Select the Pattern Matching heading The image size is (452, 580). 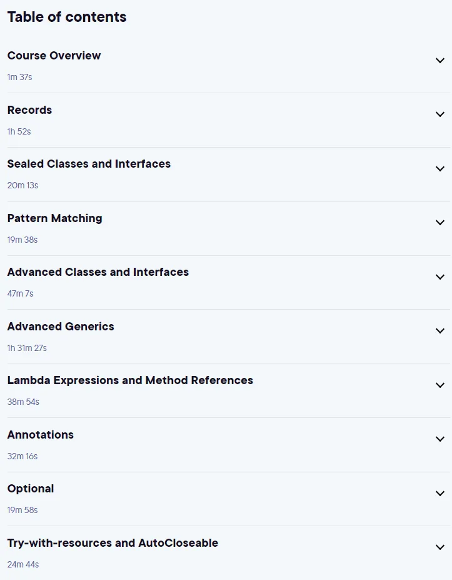coord(54,218)
